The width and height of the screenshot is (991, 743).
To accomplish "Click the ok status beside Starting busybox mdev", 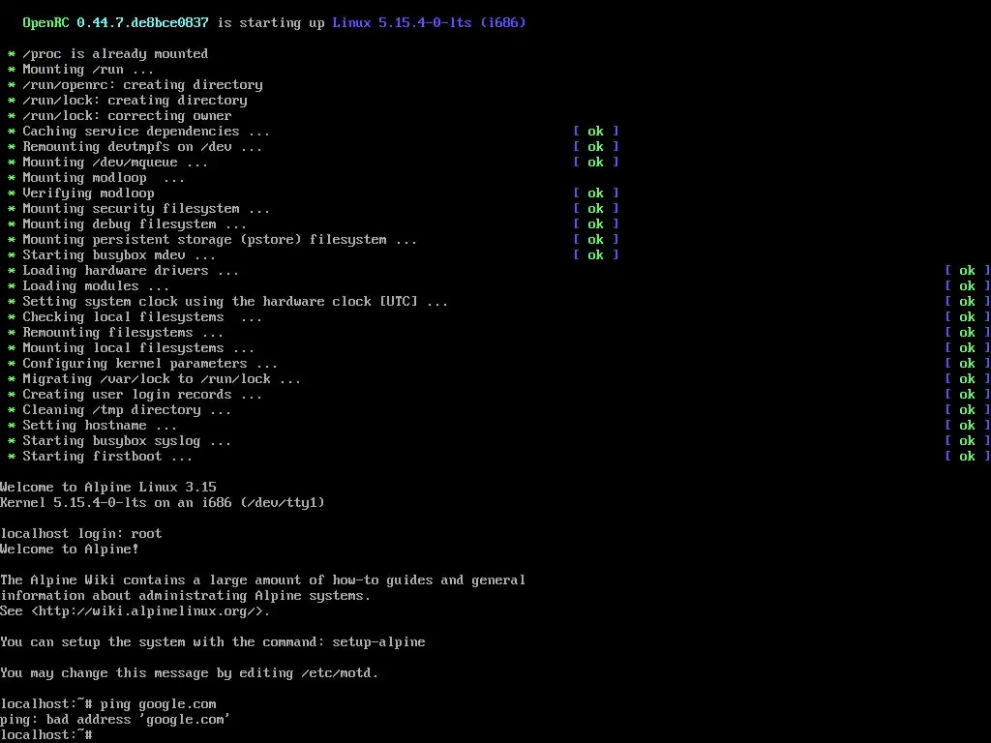I will click(x=596, y=255).
